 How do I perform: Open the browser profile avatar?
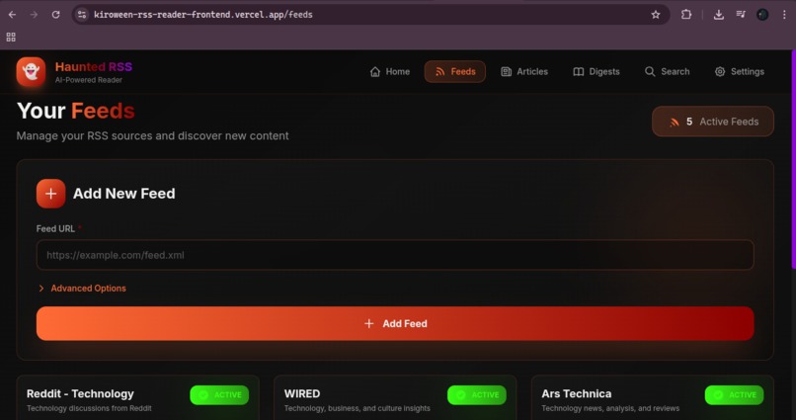762,15
